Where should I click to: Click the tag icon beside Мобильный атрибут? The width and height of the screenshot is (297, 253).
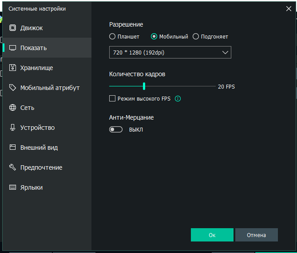[12, 88]
